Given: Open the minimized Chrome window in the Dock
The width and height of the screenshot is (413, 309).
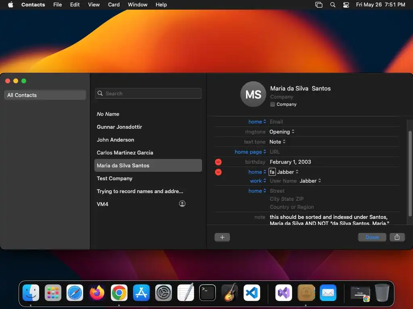Looking at the screenshot, I should coord(360,293).
